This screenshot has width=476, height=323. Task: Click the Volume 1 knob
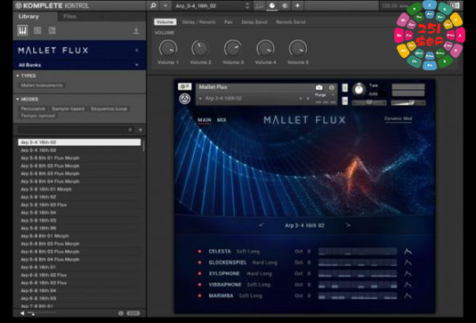coord(168,48)
